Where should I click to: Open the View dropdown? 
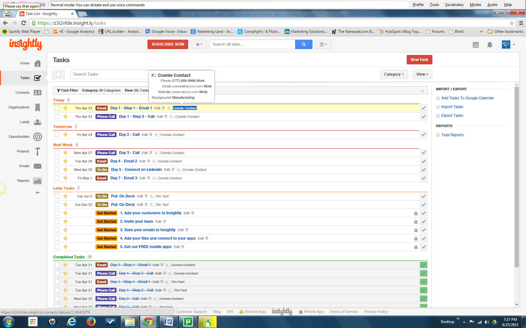pos(422,74)
